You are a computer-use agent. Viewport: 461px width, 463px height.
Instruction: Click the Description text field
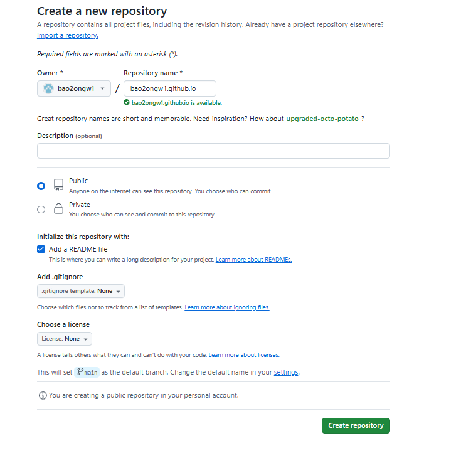click(213, 151)
